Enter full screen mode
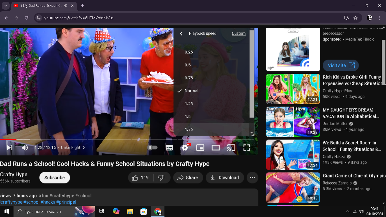Image resolution: width=386 pixels, height=217 pixels. [247, 147]
